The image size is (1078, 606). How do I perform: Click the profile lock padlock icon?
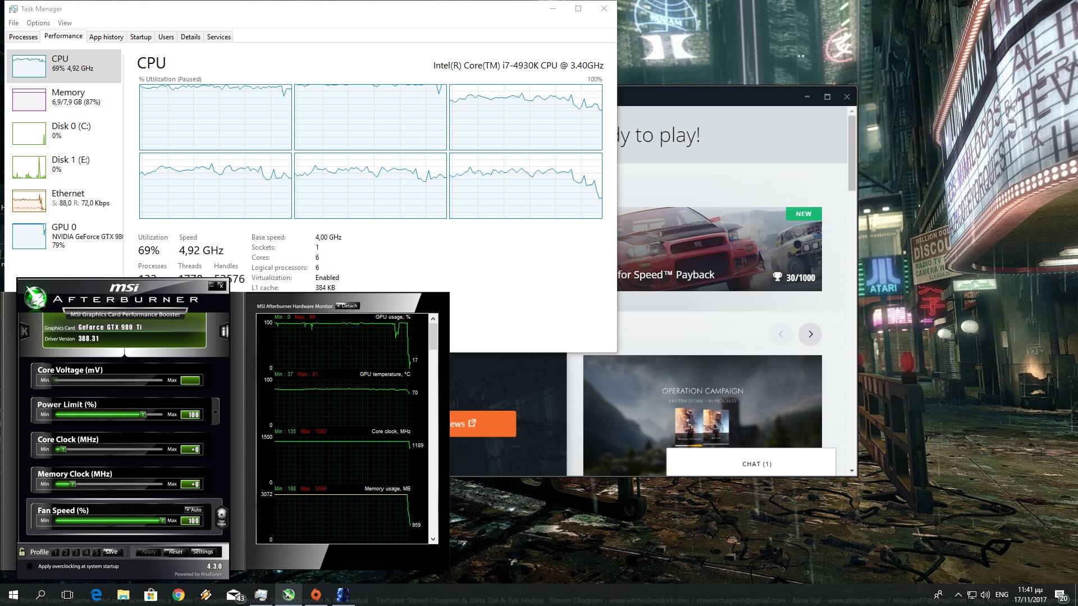coord(22,552)
